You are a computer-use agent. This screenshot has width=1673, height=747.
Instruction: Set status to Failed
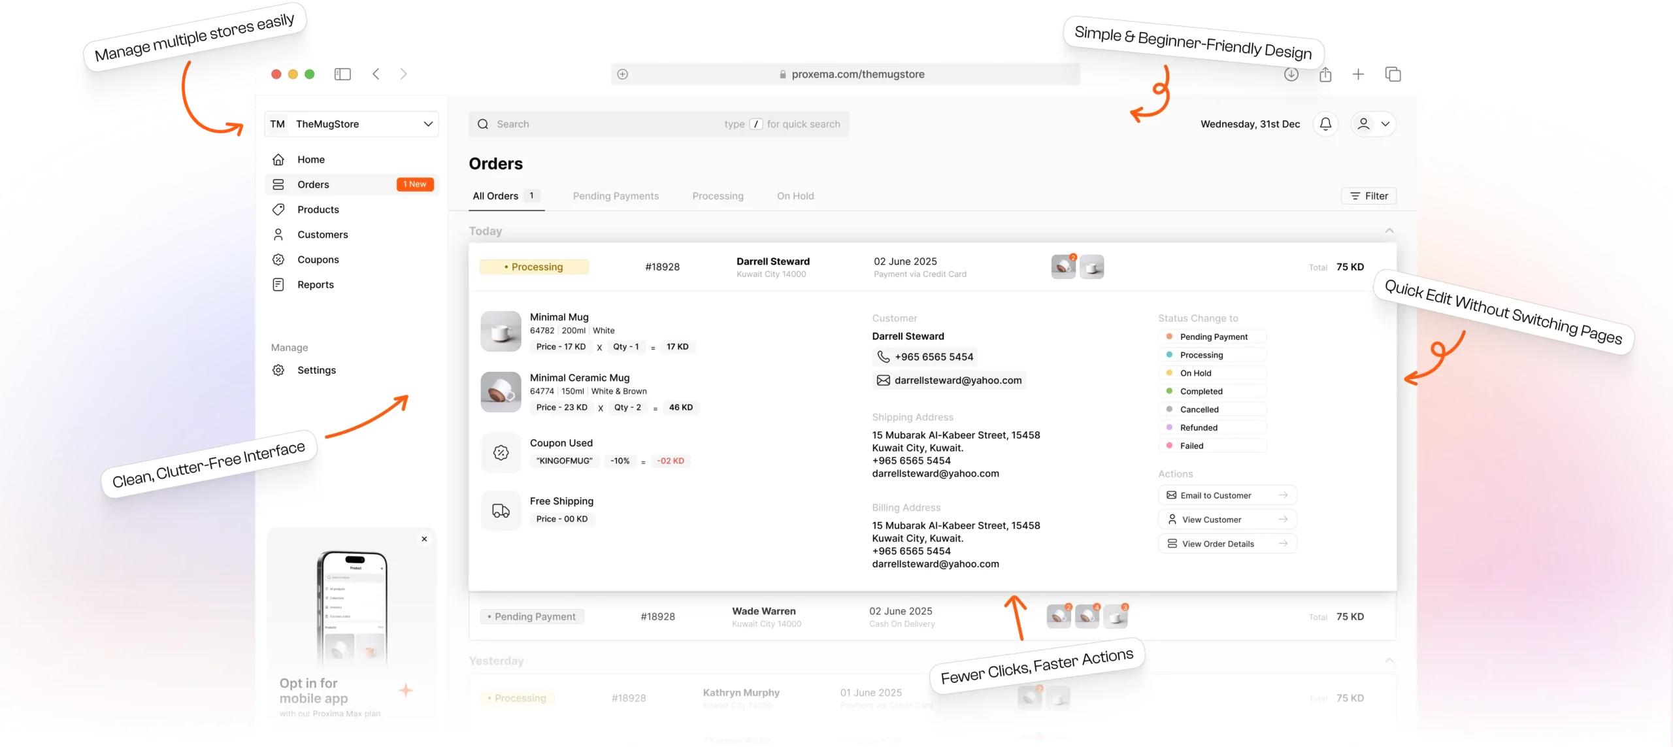1213,446
